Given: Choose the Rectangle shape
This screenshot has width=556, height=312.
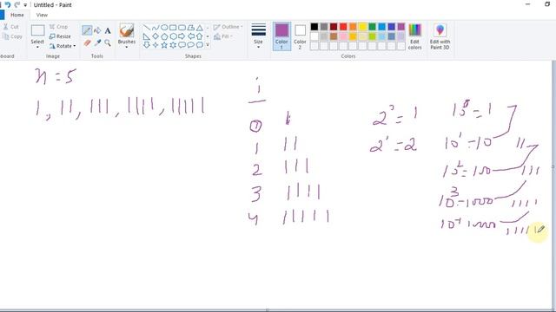Looking at the screenshot, I should point(173,27).
